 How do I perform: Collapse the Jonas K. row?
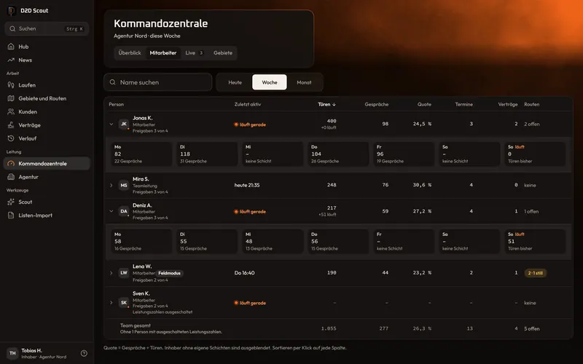pos(111,124)
